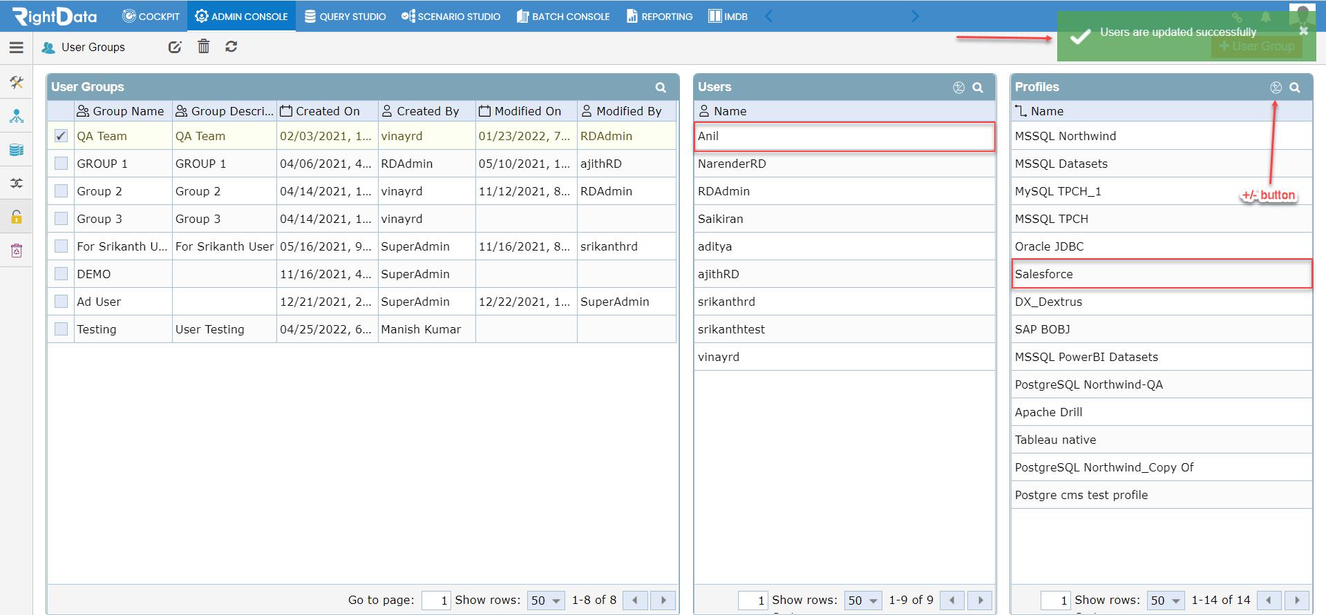The width and height of the screenshot is (1326, 615).
Task: Go to next page in User Groups
Action: [x=663, y=601]
